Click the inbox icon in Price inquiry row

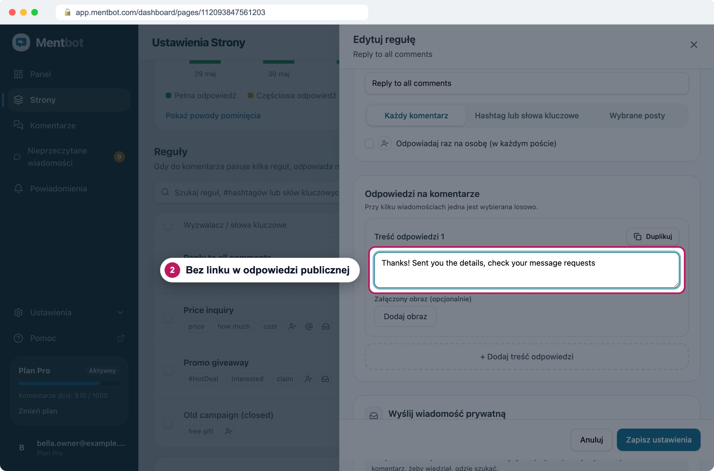[x=325, y=326]
